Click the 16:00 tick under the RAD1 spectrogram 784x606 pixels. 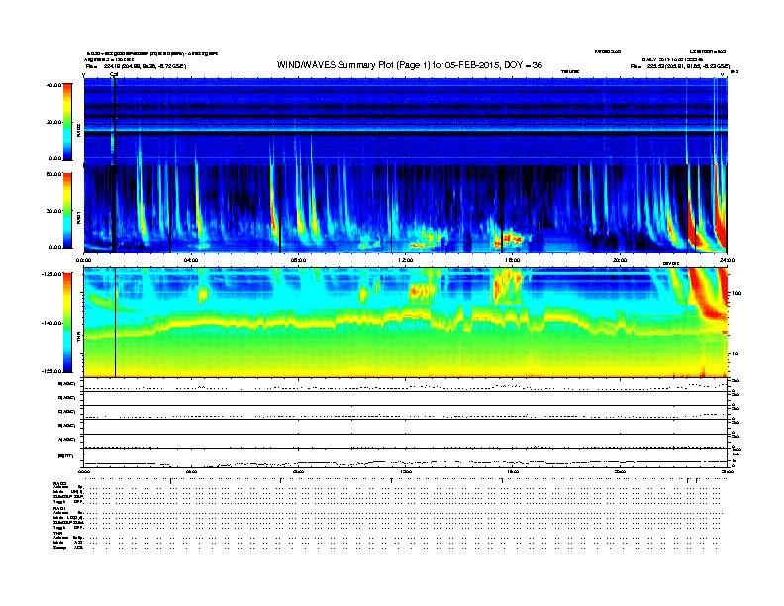[x=513, y=260]
